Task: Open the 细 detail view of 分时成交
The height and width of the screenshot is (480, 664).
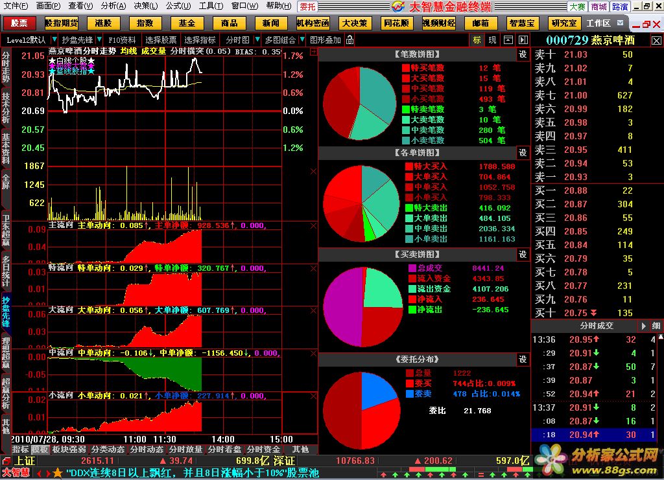Action: pos(656,326)
